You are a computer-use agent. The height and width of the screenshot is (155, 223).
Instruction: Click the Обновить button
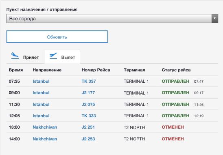click(57, 37)
